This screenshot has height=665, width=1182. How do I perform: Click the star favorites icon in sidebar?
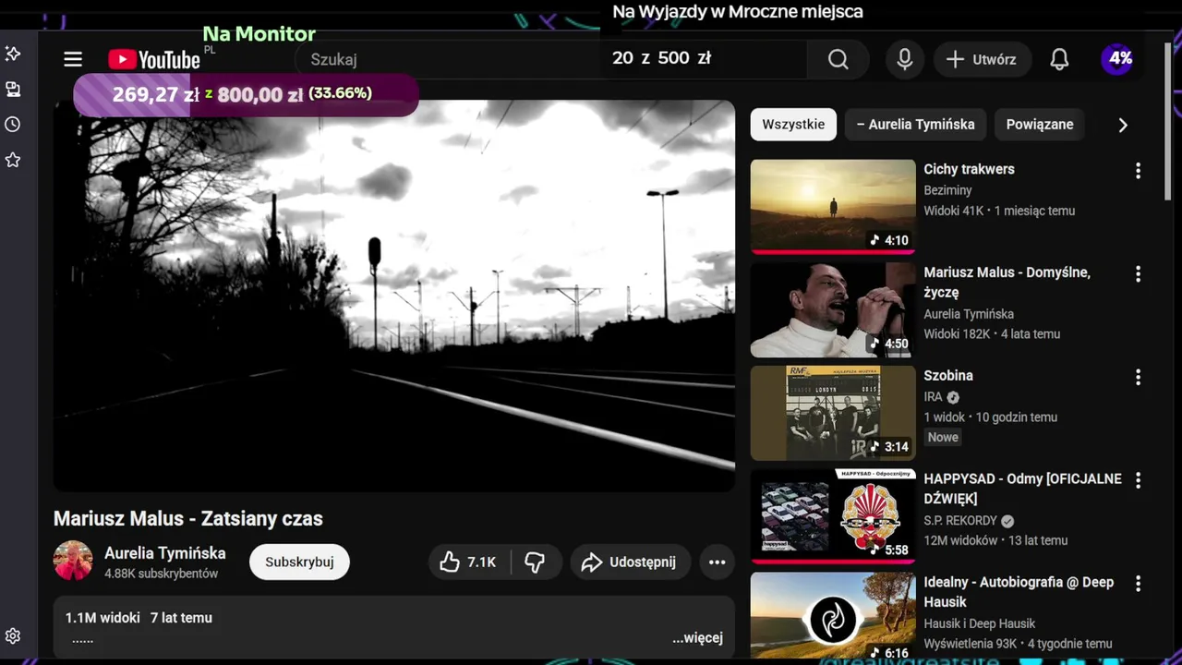13,161
